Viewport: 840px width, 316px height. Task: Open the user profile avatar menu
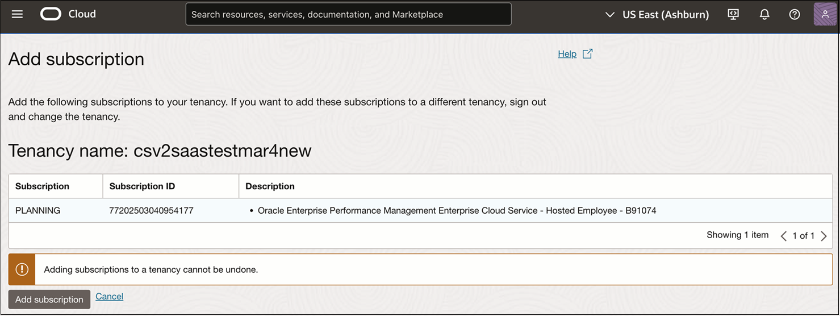(x=825, y=14)
